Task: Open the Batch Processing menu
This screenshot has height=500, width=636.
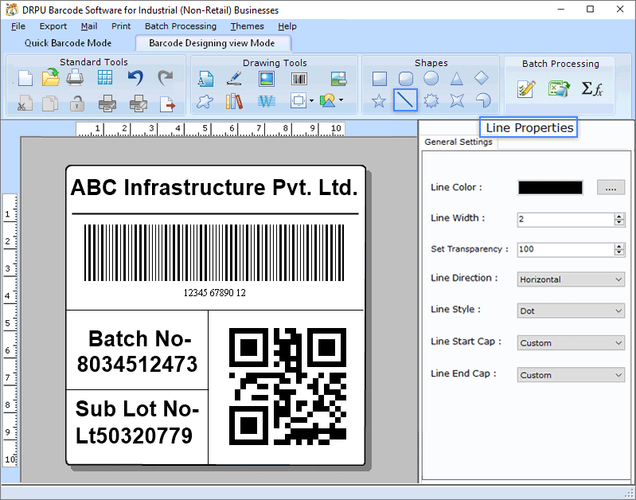Action: (181, 26)
